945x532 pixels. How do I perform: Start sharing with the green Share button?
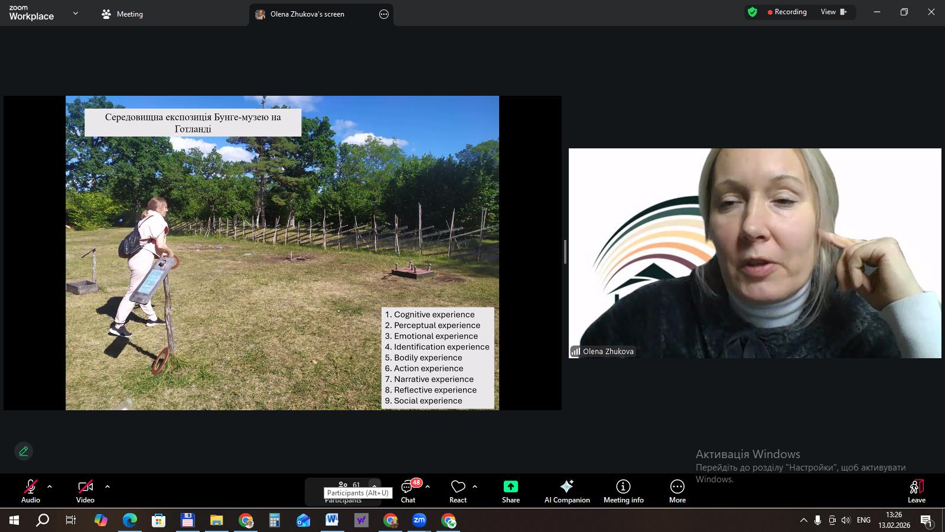510,491
